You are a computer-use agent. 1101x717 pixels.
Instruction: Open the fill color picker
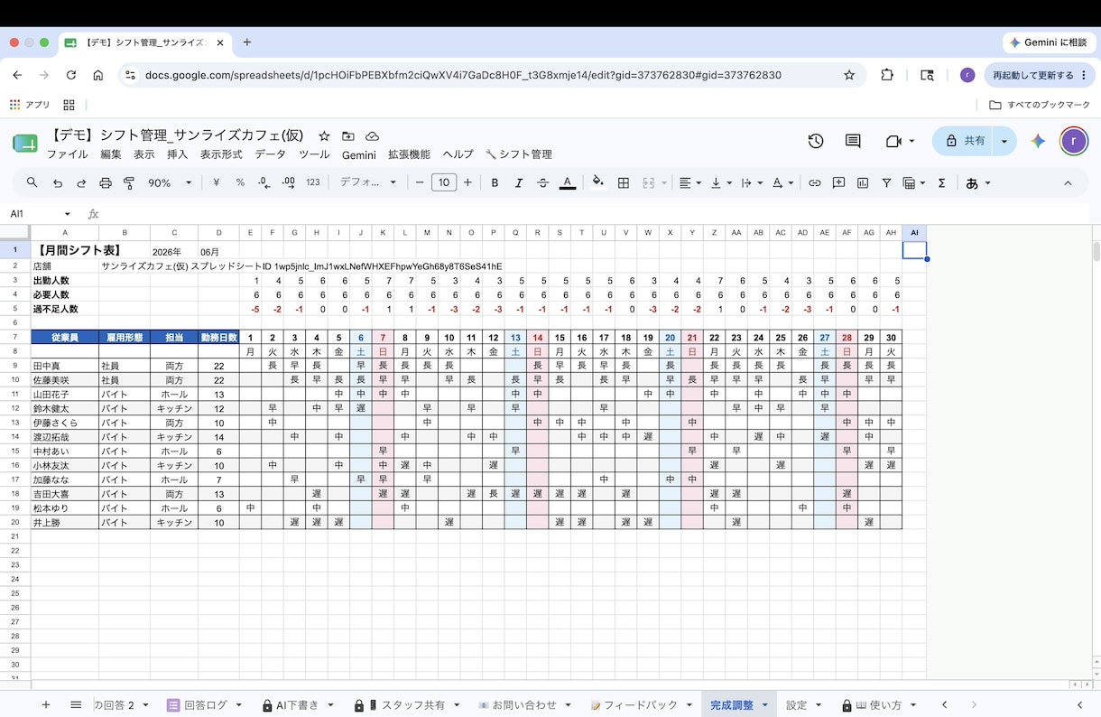pyautogui.click(x=597, y=182)
